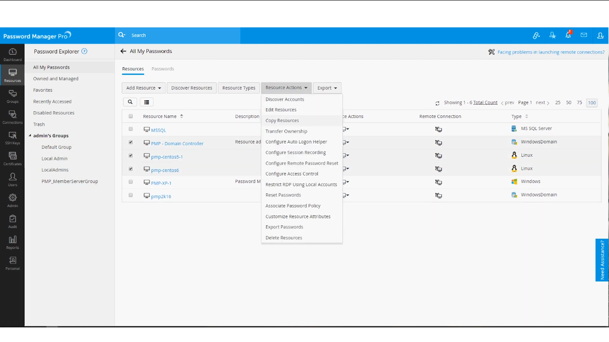Switch to the Passwords tab
The width and height of the screenshot is (609, 342).
pos(163,69)
